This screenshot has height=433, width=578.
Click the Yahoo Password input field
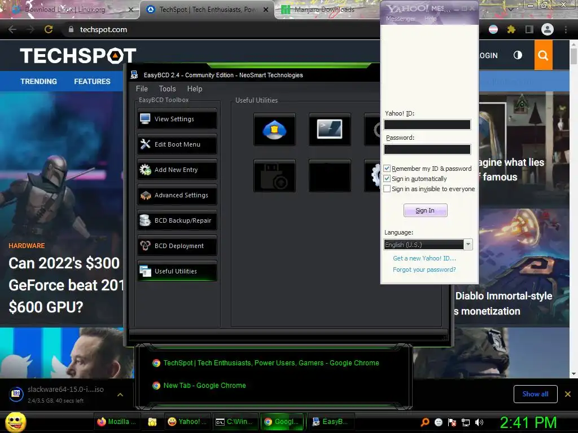pyautogui.click(x=427, y=149)
